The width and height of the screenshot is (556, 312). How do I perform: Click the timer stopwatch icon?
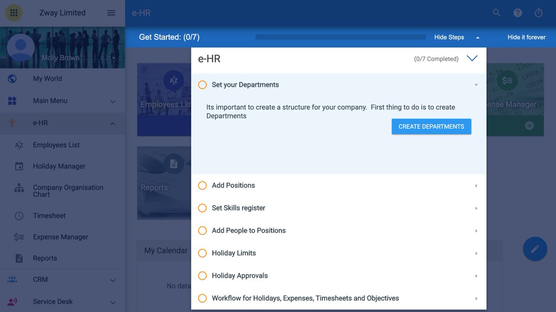pyautogui.click(x=538, y=13)
